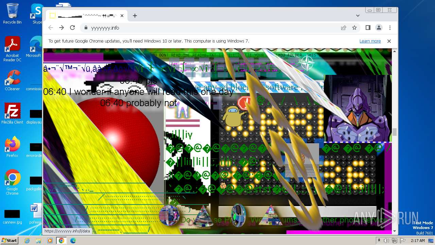This screenshot has height=245, width=435.
Task: Launch Internet Explorer from the taskbar
Action: pos(27,241)
